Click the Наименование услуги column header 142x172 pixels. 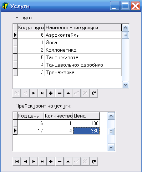[83, 28]
